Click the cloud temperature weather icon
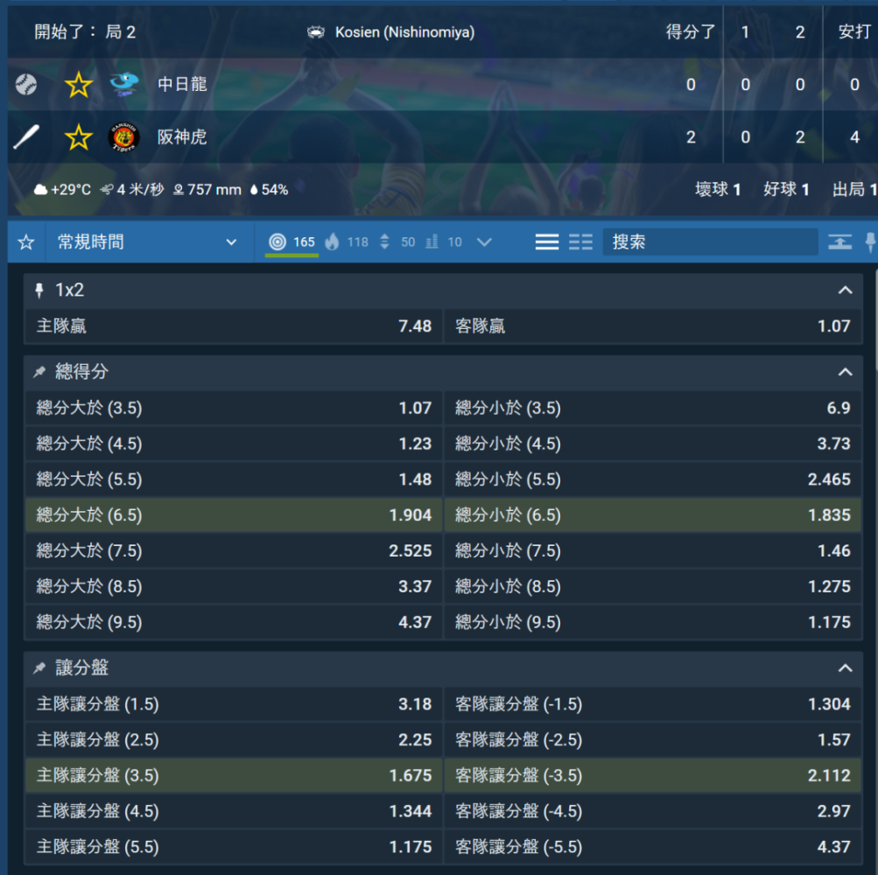The height and width of the screenshot is (875, 878). point(40,190)
